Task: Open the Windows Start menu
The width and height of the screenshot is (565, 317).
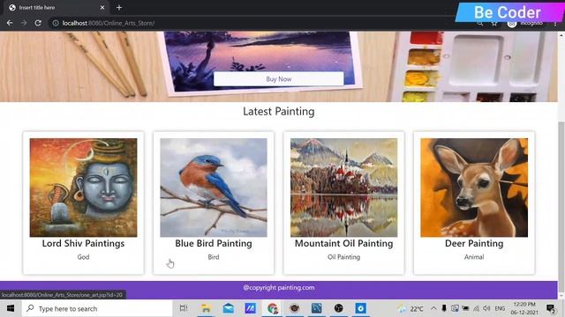Action: coord(11,308)
